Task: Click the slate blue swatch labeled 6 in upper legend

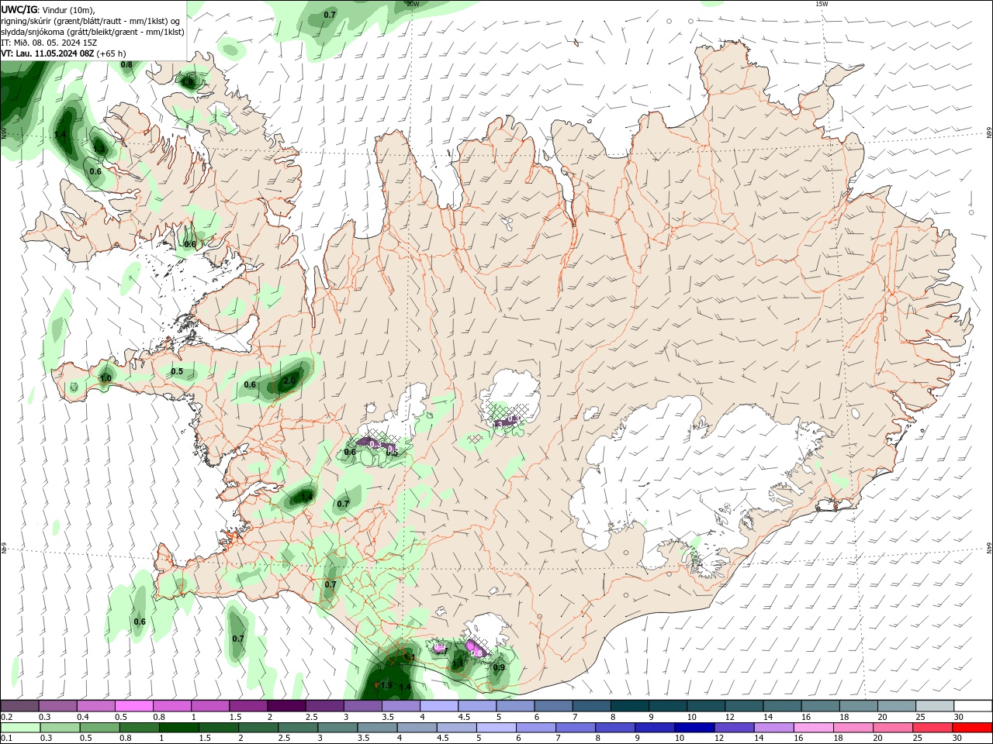Action: click(552, 706)
